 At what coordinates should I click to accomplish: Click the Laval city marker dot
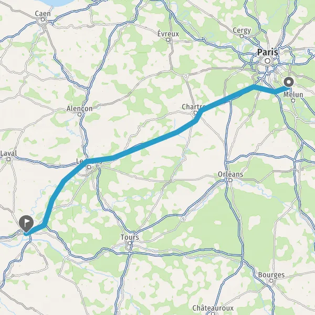coord(8,159)
